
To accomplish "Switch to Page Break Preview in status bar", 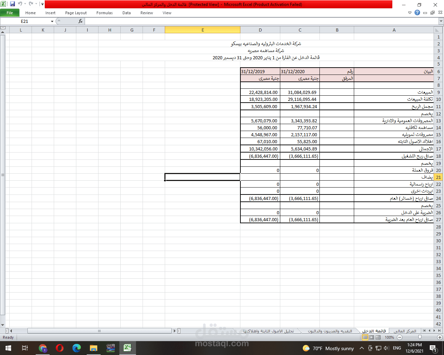I will [378, 337].
